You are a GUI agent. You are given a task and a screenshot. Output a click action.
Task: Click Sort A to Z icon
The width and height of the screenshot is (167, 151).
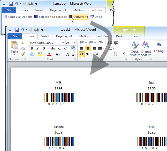click(x=116, y=54)
